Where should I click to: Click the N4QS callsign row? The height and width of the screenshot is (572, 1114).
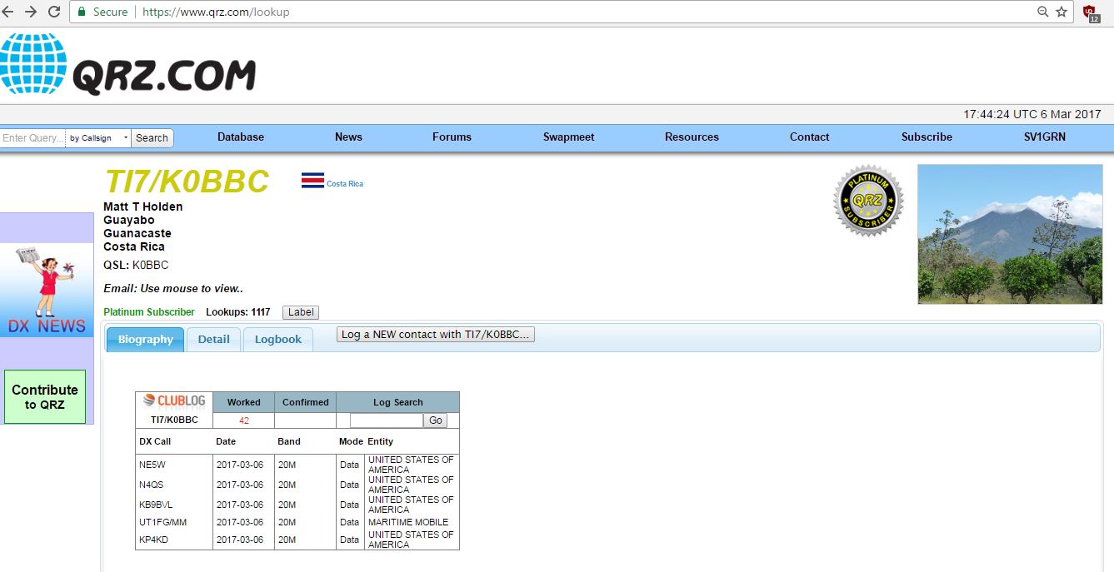coord(298,485)
